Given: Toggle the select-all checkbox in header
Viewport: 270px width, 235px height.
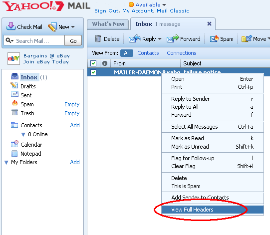Looking at the screenshot, I should tap(93, 63).
